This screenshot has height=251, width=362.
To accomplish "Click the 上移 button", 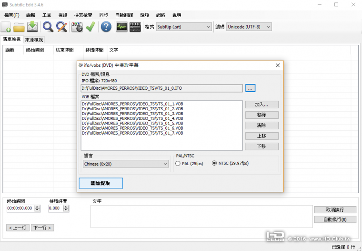I will pyautogui.click(x=261, y=136).
